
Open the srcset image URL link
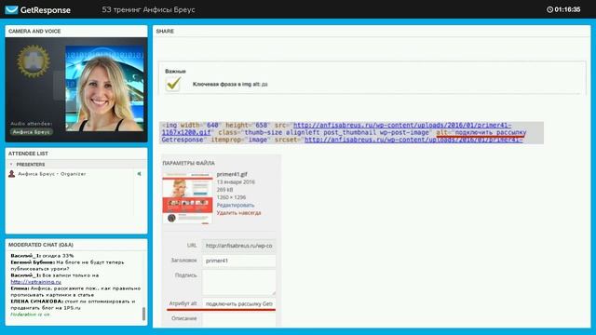[413, 140]
